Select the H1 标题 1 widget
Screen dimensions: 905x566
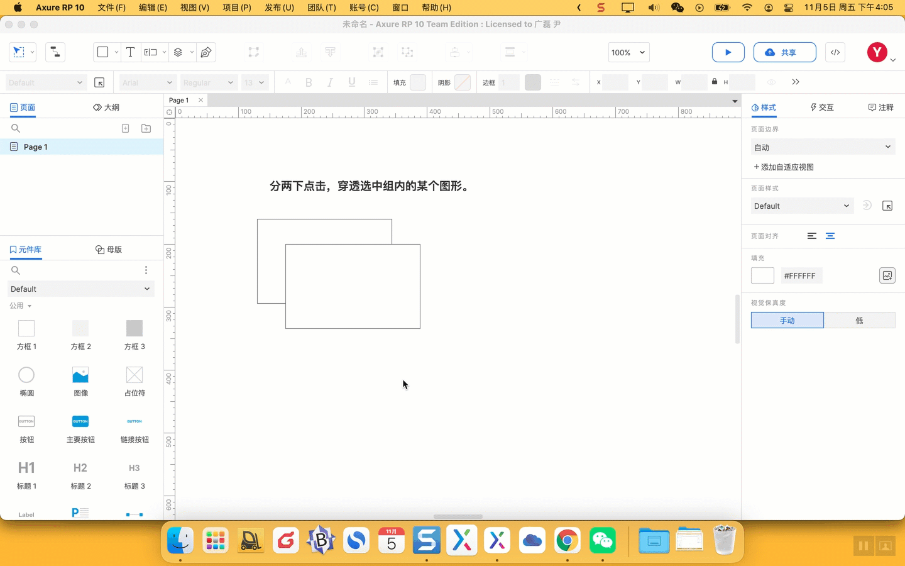(26, 474)
